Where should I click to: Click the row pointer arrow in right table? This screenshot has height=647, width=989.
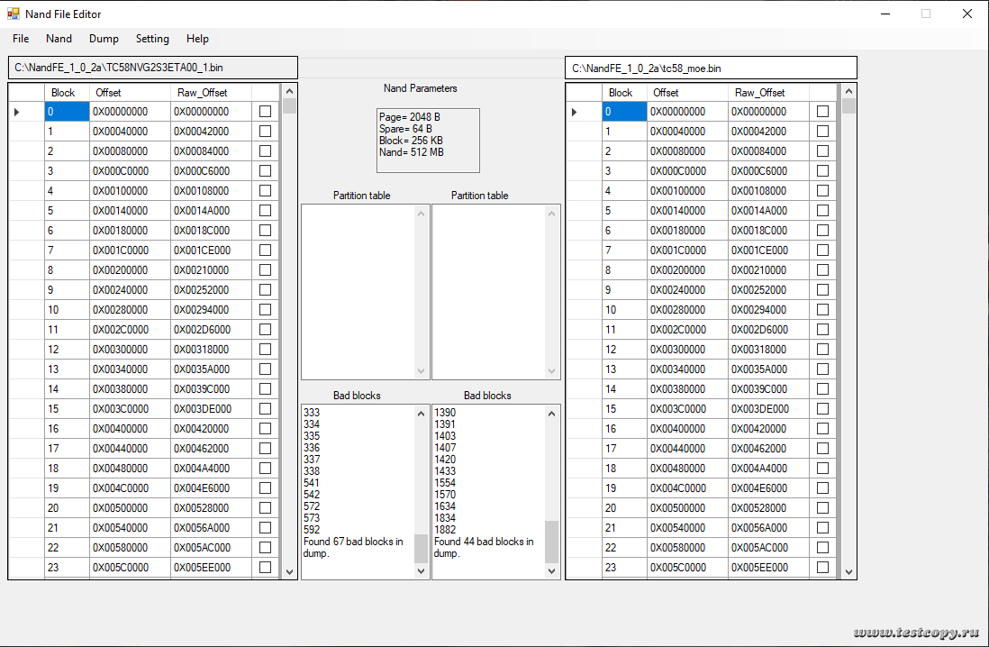coord(575,112)
